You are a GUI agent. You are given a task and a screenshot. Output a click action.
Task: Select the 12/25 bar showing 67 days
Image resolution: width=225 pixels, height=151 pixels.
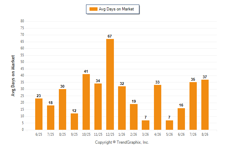pyautogui.click(x=110, y=84)
